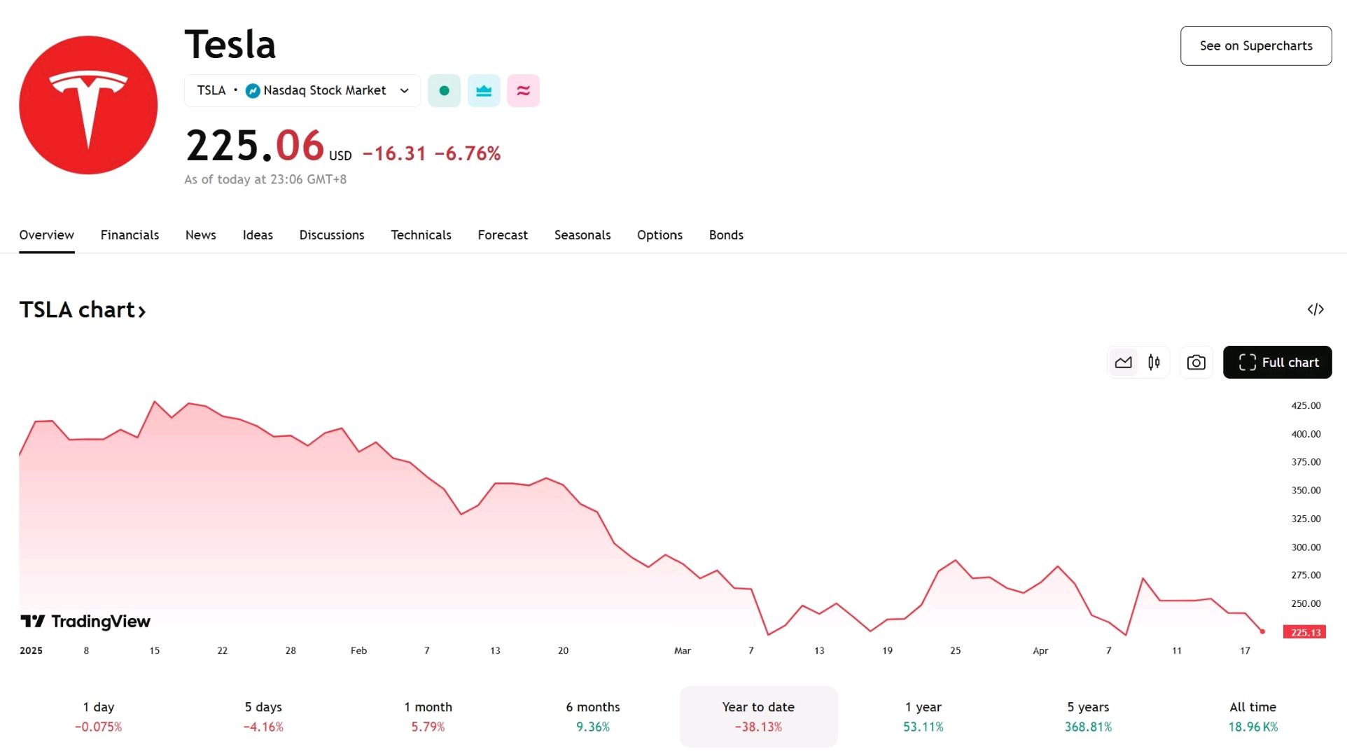Switch chart to area line style
Screen dimensions: 1347x756
click(x=1123, y=363)
